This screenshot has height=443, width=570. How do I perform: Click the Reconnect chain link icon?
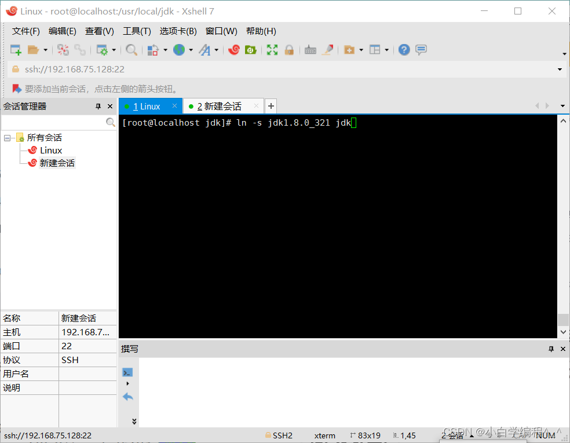[x=80, y=50]
